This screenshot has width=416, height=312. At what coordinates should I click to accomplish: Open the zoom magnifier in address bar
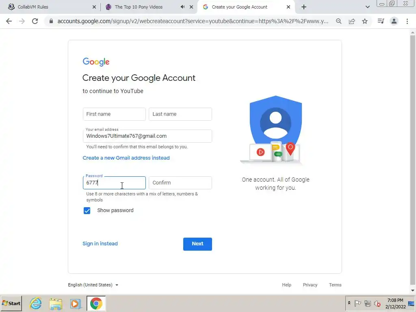coord(339,21)
